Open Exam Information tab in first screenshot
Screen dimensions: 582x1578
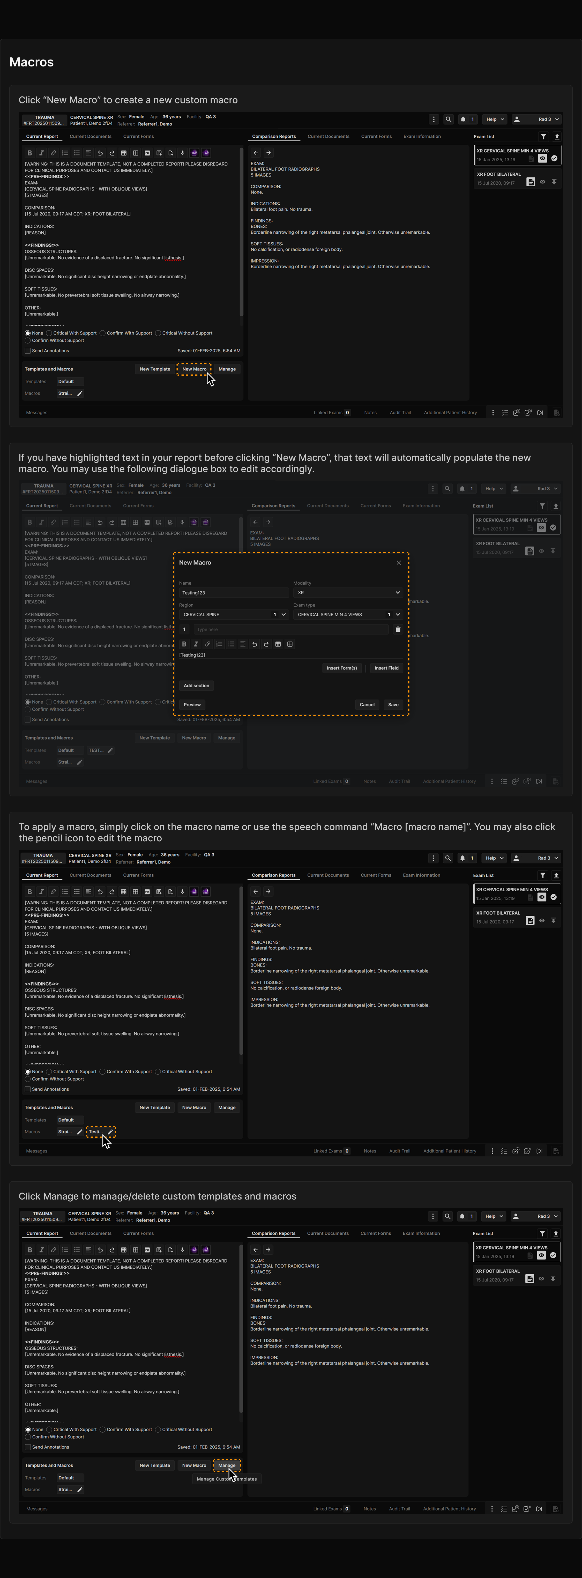click(422, 137)
